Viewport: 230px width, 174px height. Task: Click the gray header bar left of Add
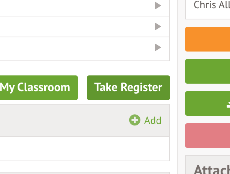click(x=60, y=120)
